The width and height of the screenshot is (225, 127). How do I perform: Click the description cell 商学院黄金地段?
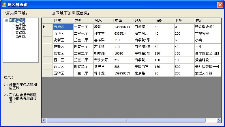pyautogui.click(x=208, y=53)
